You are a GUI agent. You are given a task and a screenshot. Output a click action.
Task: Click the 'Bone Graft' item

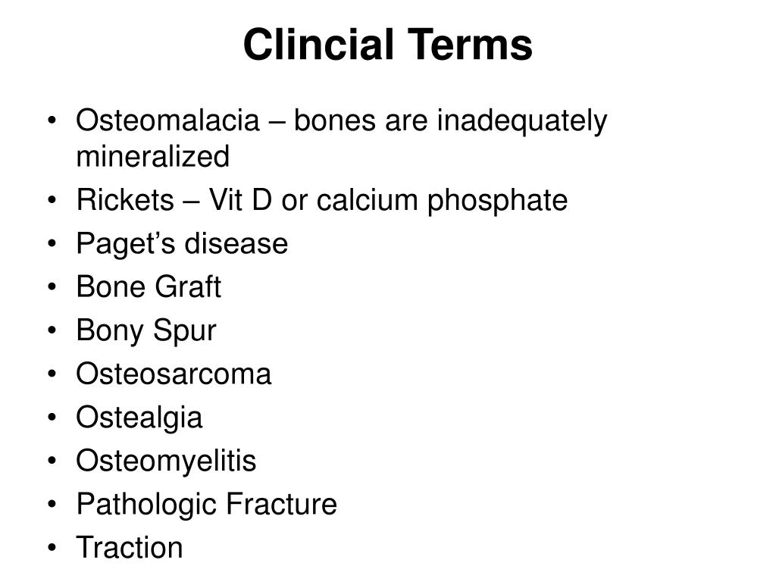pyautogui.click(x=149, y=286)
